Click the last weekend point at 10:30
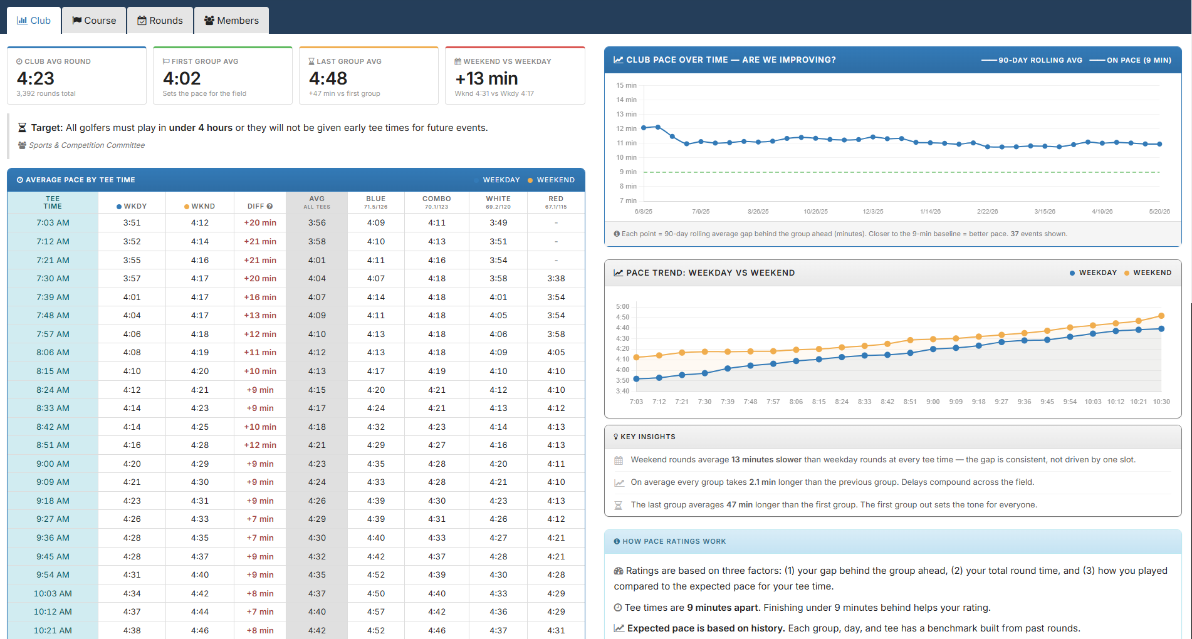The image size is (1192, 639). pyautogui.click(x=1161, y=316)
